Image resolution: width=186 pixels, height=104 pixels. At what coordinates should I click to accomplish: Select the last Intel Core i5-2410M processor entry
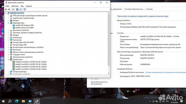(31, 69)
